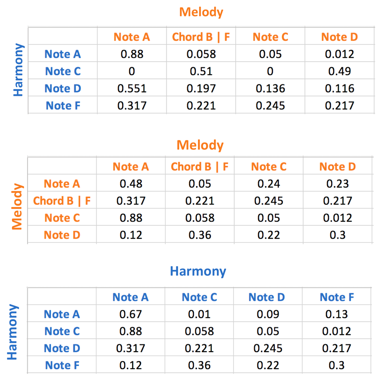Click the orange Note C row header
The width and height of the screenshot is (381, 382).
[62, 218]
